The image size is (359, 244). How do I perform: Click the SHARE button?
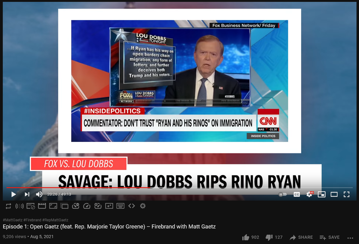pyautogui.click(x=301, y=237)
